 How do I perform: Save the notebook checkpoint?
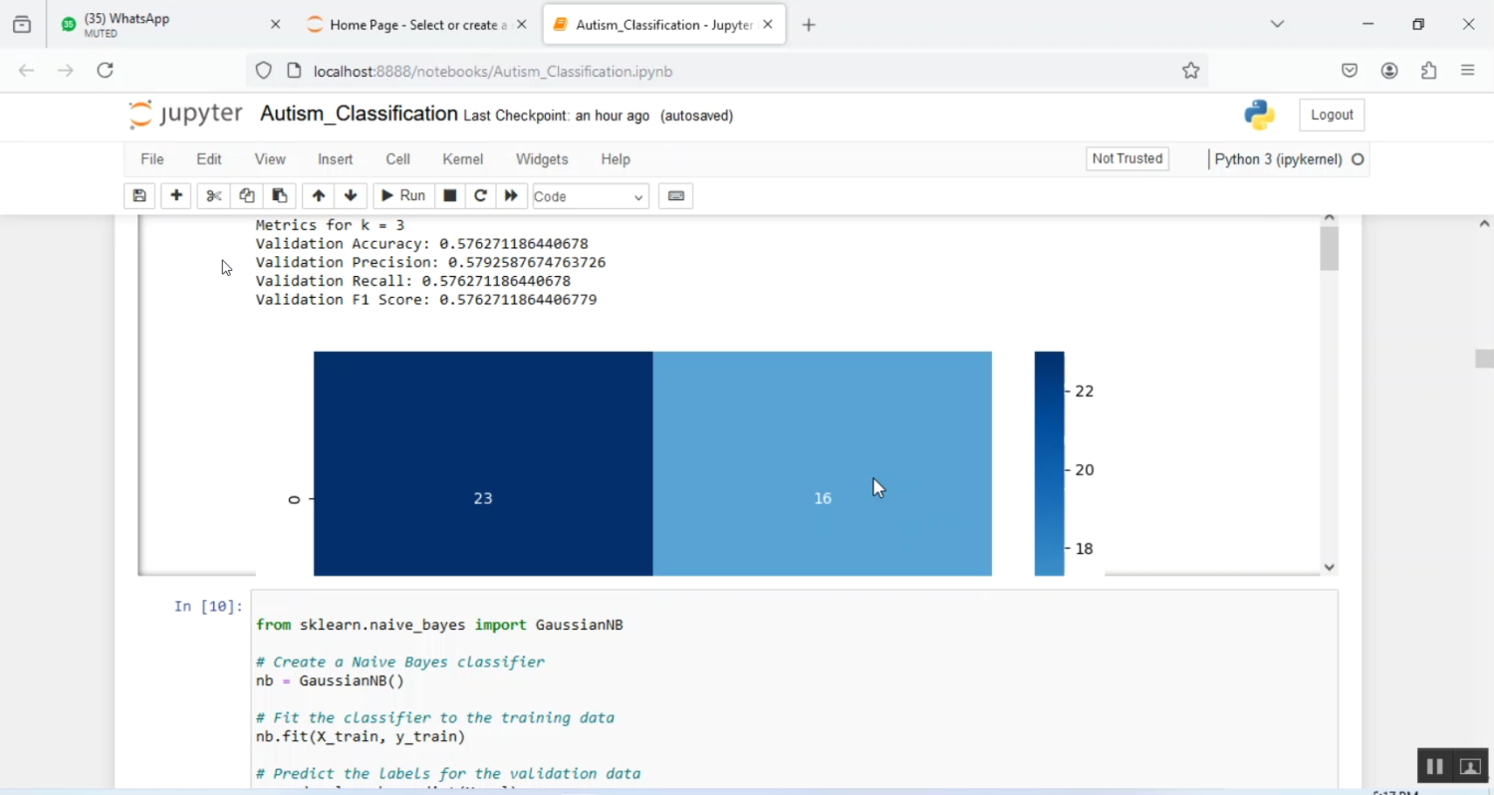point(138,195)
